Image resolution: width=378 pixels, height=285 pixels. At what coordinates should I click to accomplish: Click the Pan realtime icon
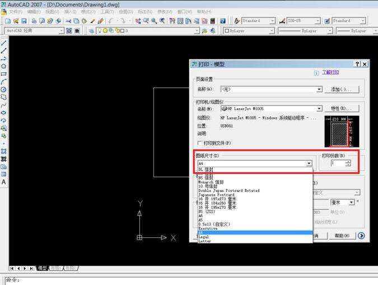(x=138, y=21)
